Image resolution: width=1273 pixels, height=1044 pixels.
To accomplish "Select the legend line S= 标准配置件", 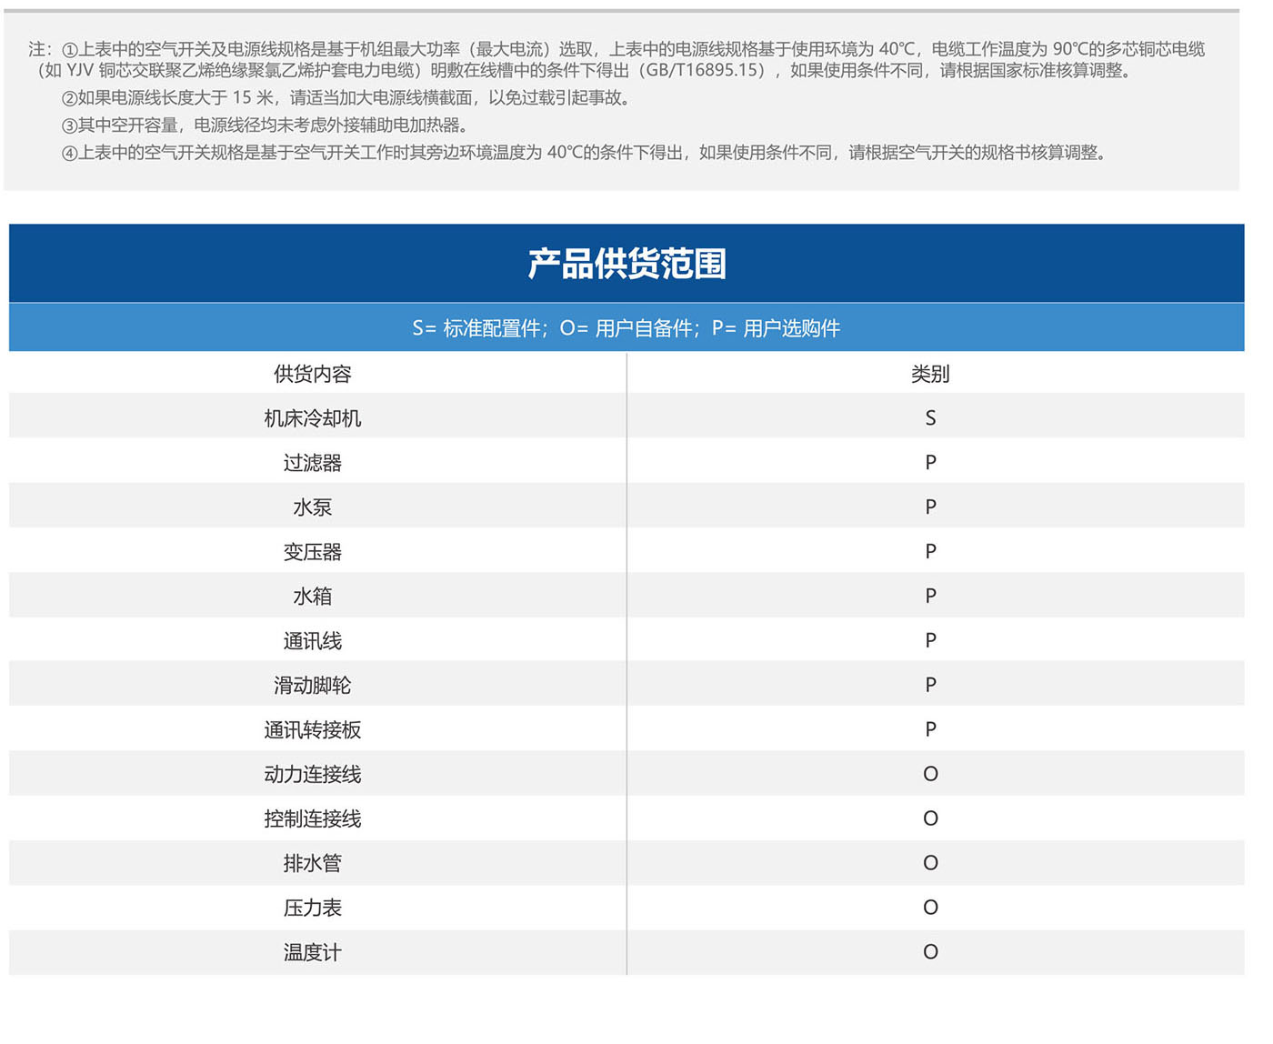I will tap(476, 328).
